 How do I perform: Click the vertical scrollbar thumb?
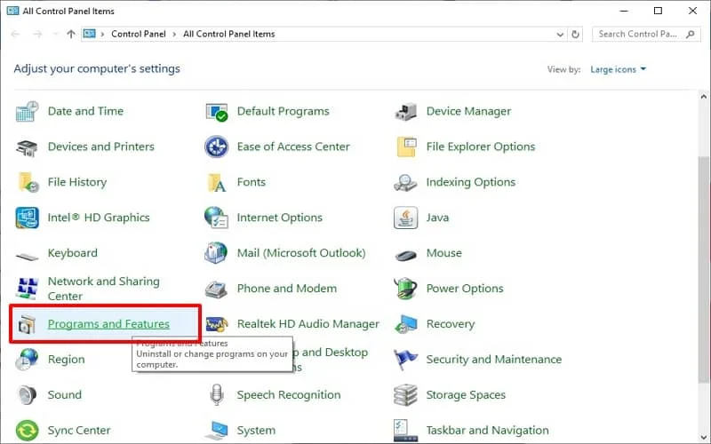(x=703, y=270)
